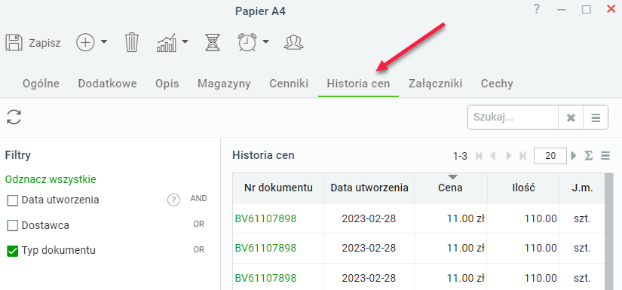Open the Magazyny tab

(x=224, y=84)
